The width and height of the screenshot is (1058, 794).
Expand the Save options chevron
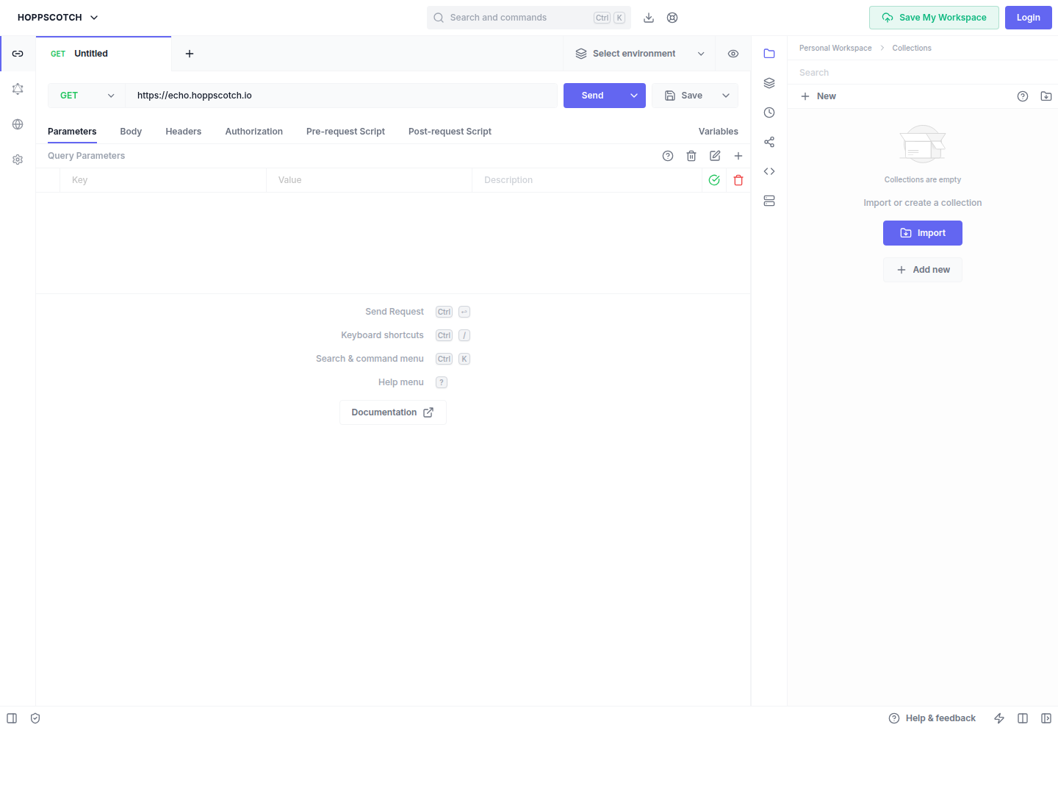pos(726,96)
